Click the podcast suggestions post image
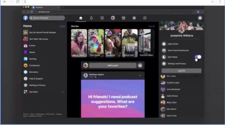 113,99
